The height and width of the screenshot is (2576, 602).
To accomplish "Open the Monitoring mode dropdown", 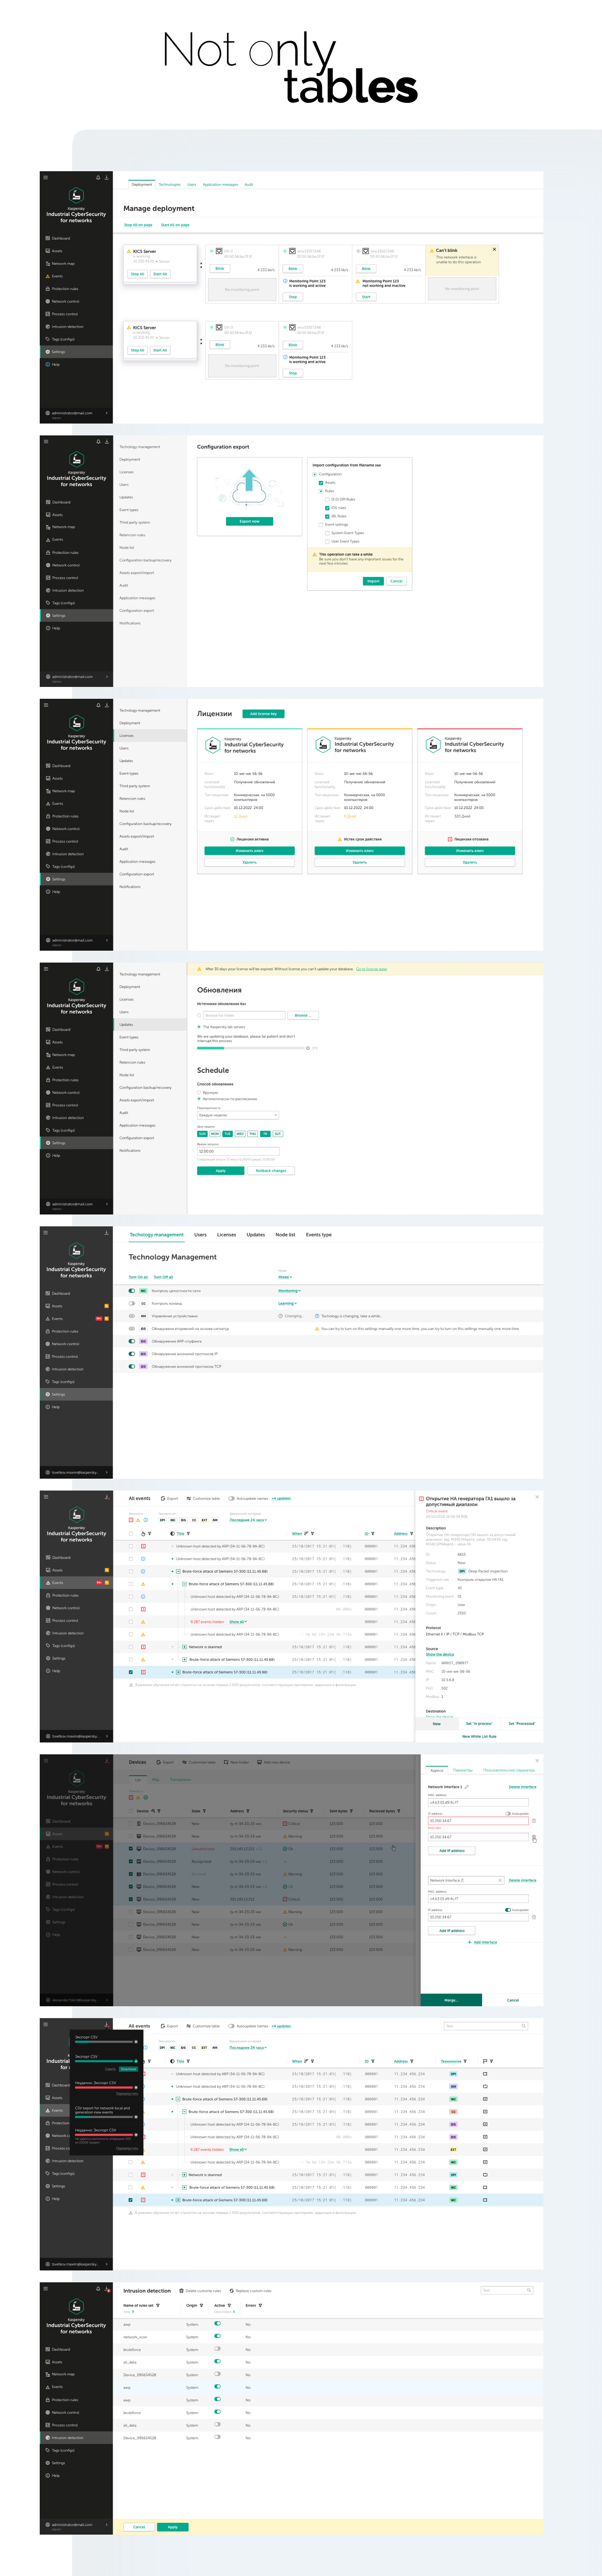I will click(289, 1291).
